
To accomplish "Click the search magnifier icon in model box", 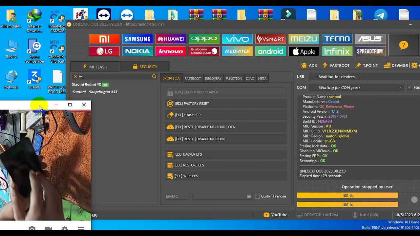I will [x=154, y=76].
